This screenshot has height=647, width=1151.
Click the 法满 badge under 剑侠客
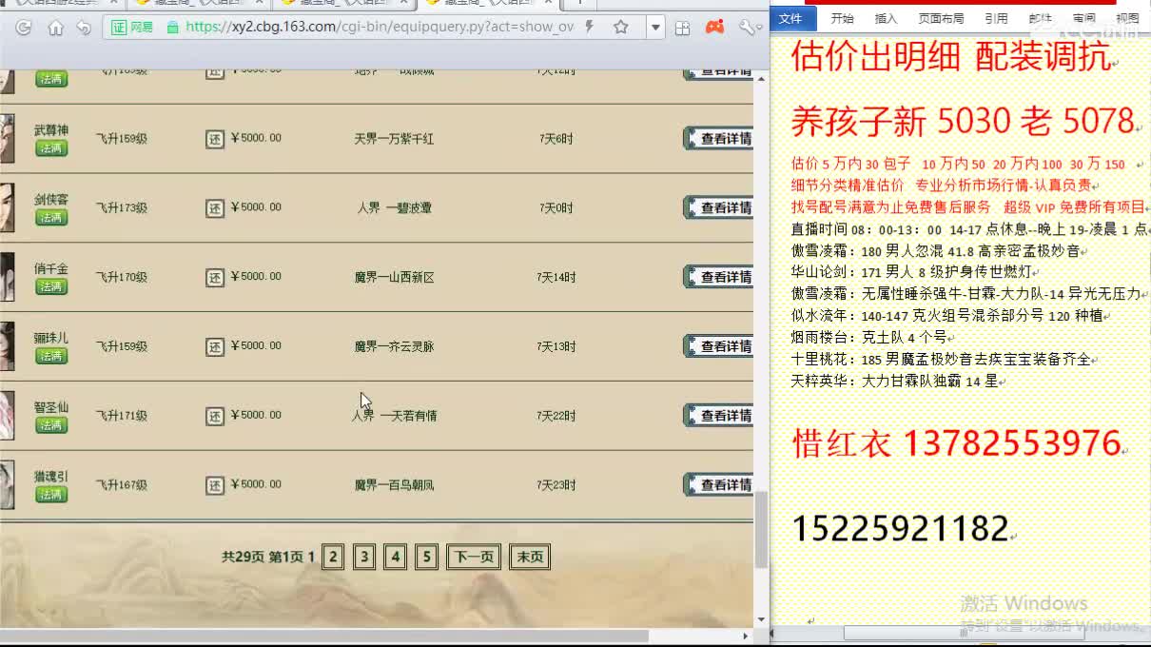pyautogui.click(x=51, y=218)
